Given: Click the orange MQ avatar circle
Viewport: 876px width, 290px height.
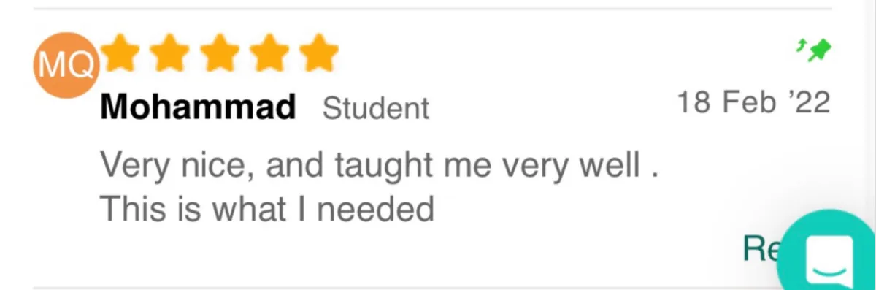Looking at the screenshot, I should click(65, 65).
